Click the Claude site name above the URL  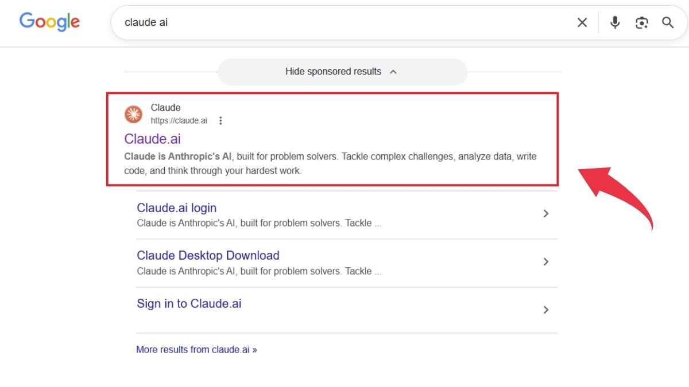pyautogui.click(x=165, y=107)
